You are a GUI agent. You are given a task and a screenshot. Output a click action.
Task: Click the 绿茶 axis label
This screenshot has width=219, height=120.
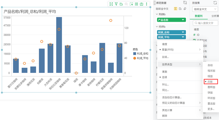[x=76, y=80]
